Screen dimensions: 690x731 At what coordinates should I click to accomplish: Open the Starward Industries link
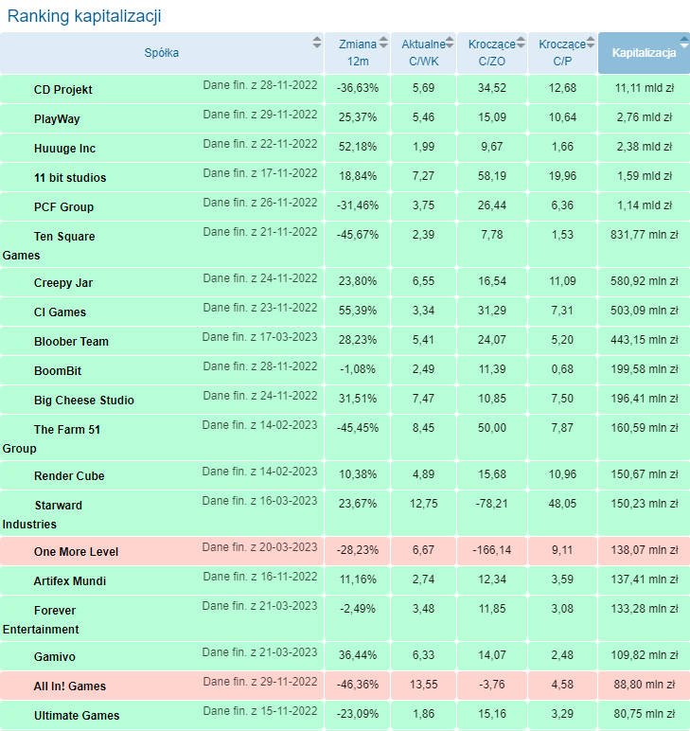click(x=43, y=515)
